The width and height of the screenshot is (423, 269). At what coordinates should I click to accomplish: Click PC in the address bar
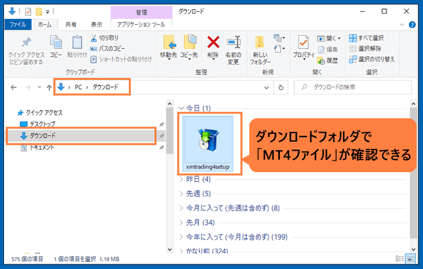tap(78, 87)
